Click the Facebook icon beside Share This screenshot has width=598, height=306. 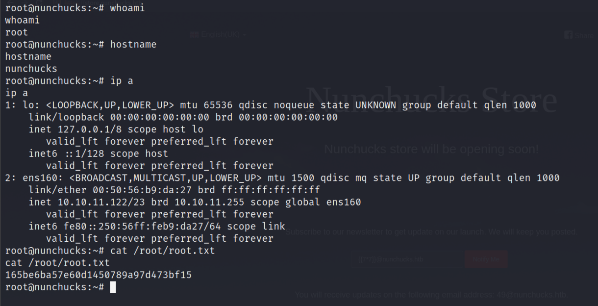coord(569,35)
